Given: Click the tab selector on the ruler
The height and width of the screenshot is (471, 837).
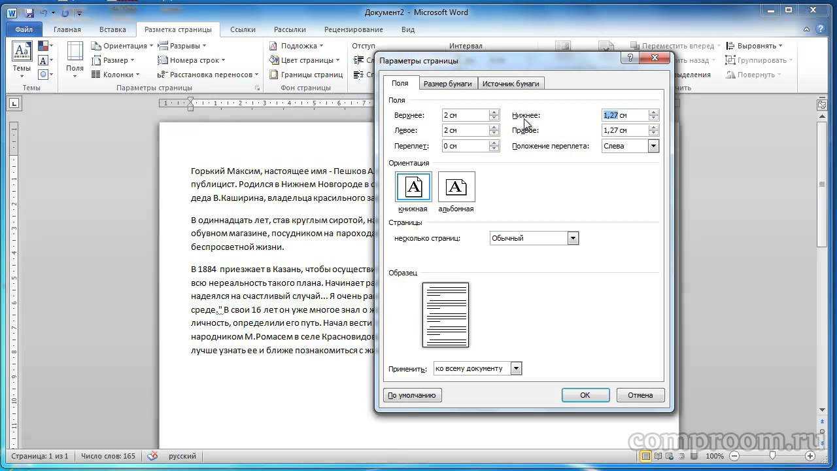Looking at the screenshot, I should tap(14, 103).
